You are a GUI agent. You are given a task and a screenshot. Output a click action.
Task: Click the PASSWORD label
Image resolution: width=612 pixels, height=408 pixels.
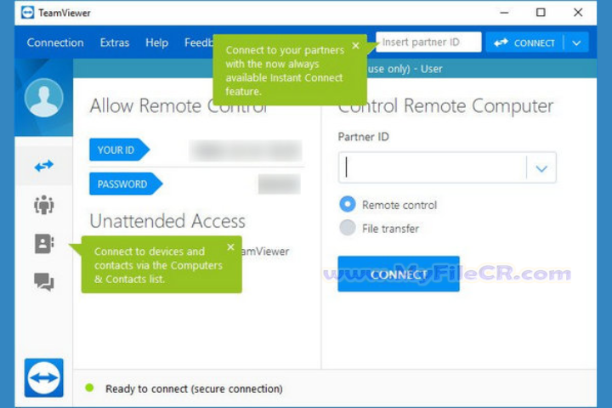[126, 184]
